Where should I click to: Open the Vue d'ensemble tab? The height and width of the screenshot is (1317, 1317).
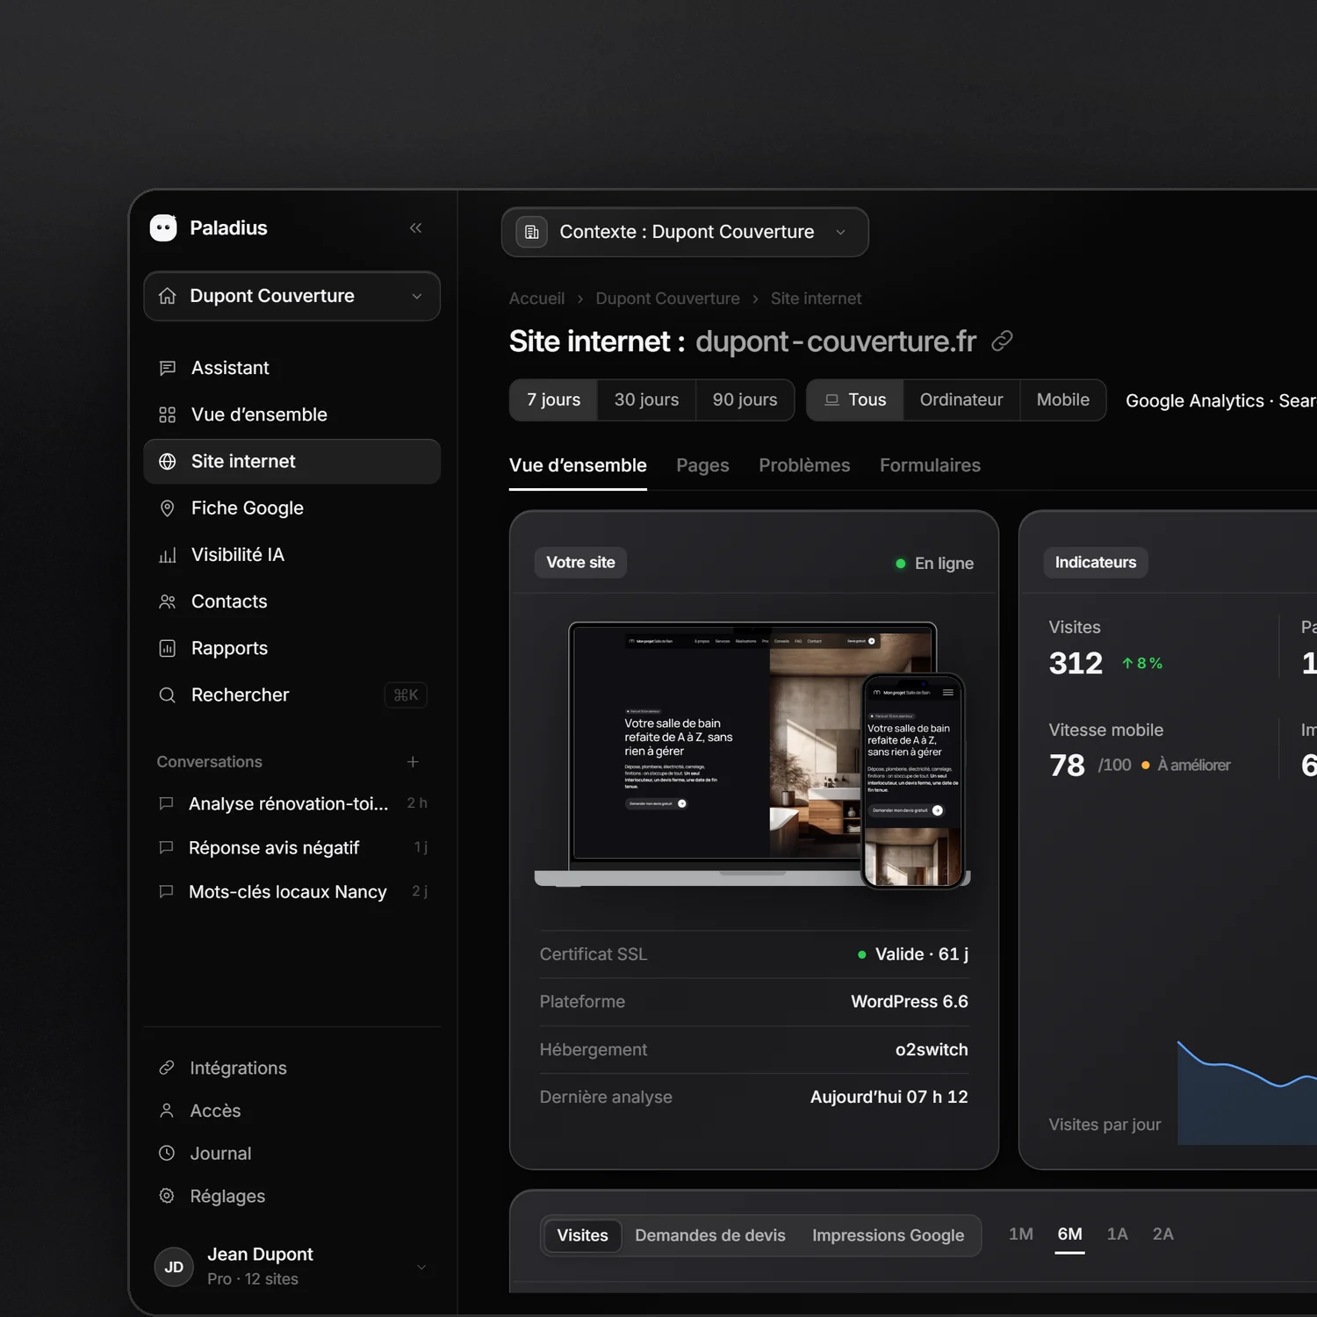[578, 465]
